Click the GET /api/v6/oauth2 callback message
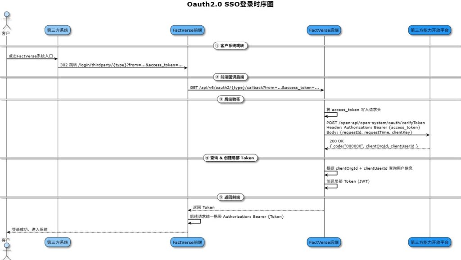The height and width of the screenshot is (260, 461). coord(255,88)
